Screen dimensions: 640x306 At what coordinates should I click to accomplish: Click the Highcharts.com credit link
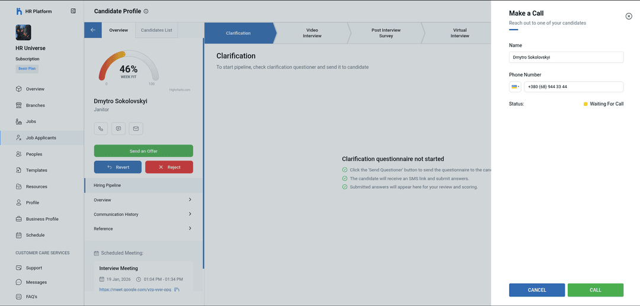click(x=180, y=89)
